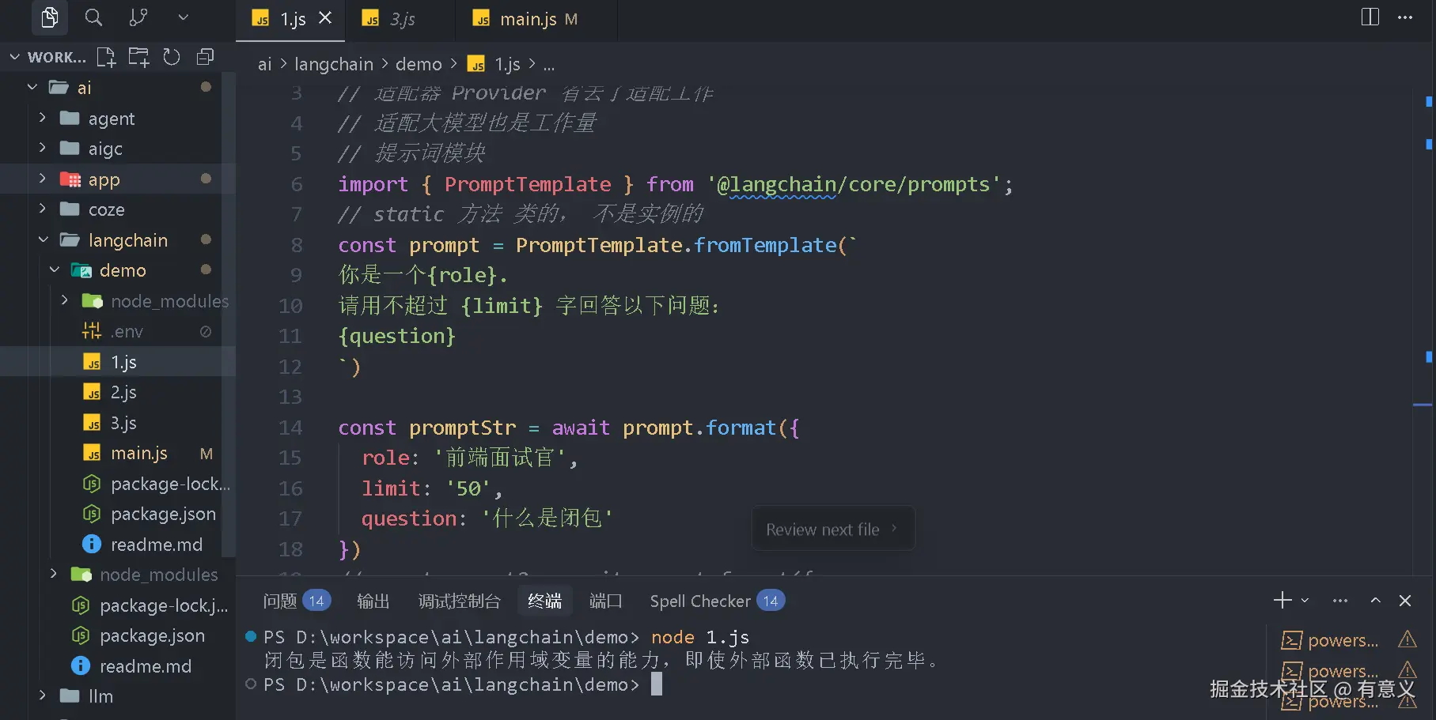
Task: Open the editor More Actions menu
Action: (x=1405, y=17)
